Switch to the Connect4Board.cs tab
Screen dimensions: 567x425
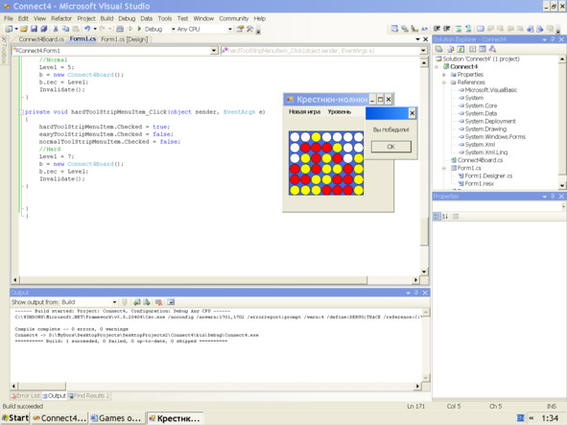41,39
